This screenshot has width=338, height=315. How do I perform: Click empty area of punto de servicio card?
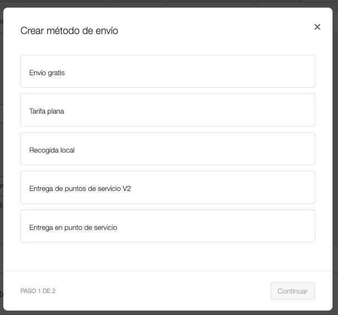216,226
